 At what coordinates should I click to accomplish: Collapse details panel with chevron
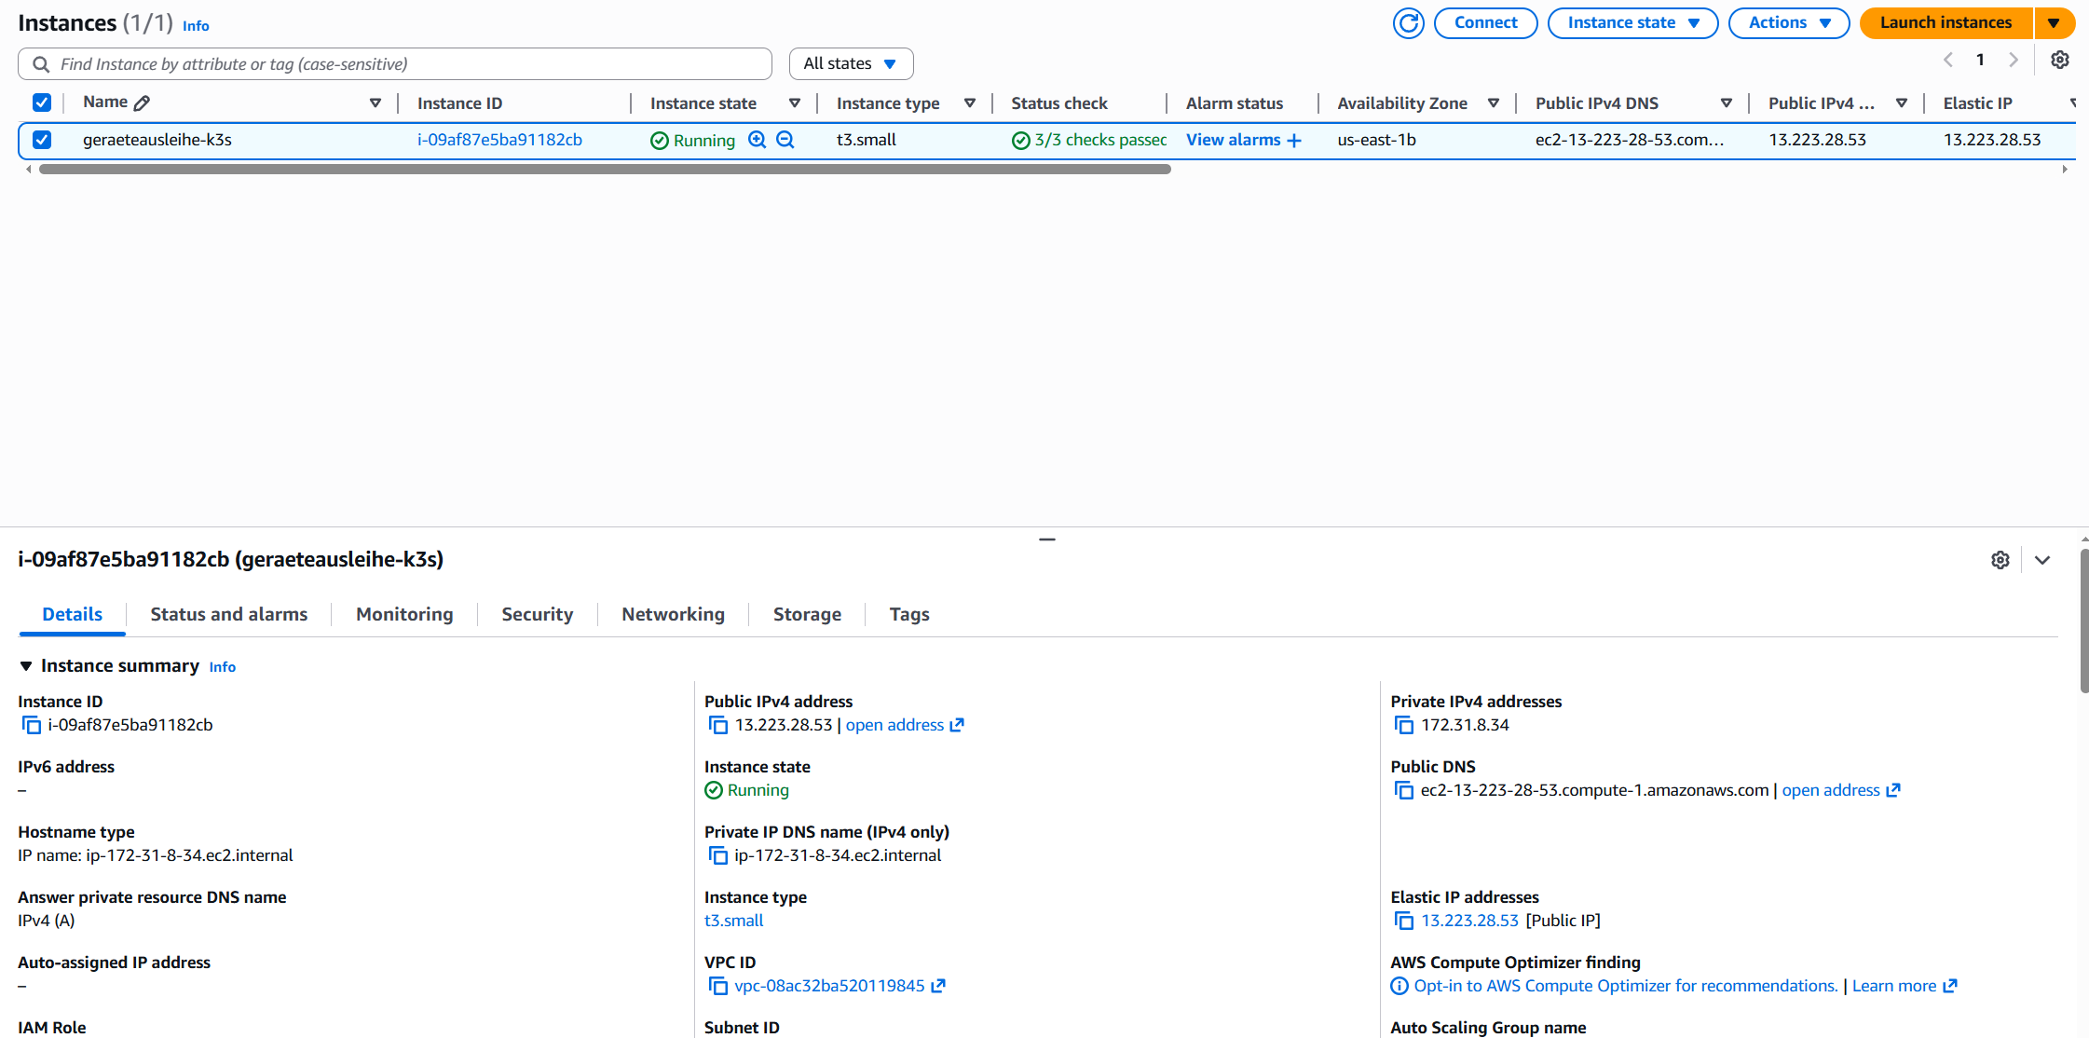[x=2042, y=560]
